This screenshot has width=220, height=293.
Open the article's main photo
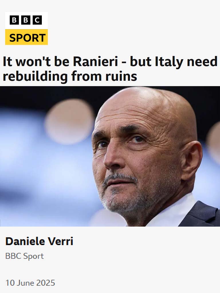click(110, 156)
